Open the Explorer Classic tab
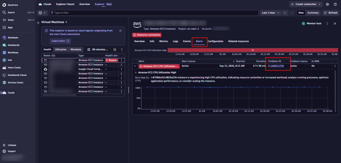 (x=65, y=4)
